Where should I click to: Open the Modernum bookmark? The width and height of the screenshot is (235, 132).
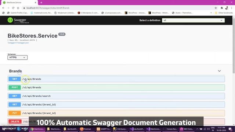(65, 13)
